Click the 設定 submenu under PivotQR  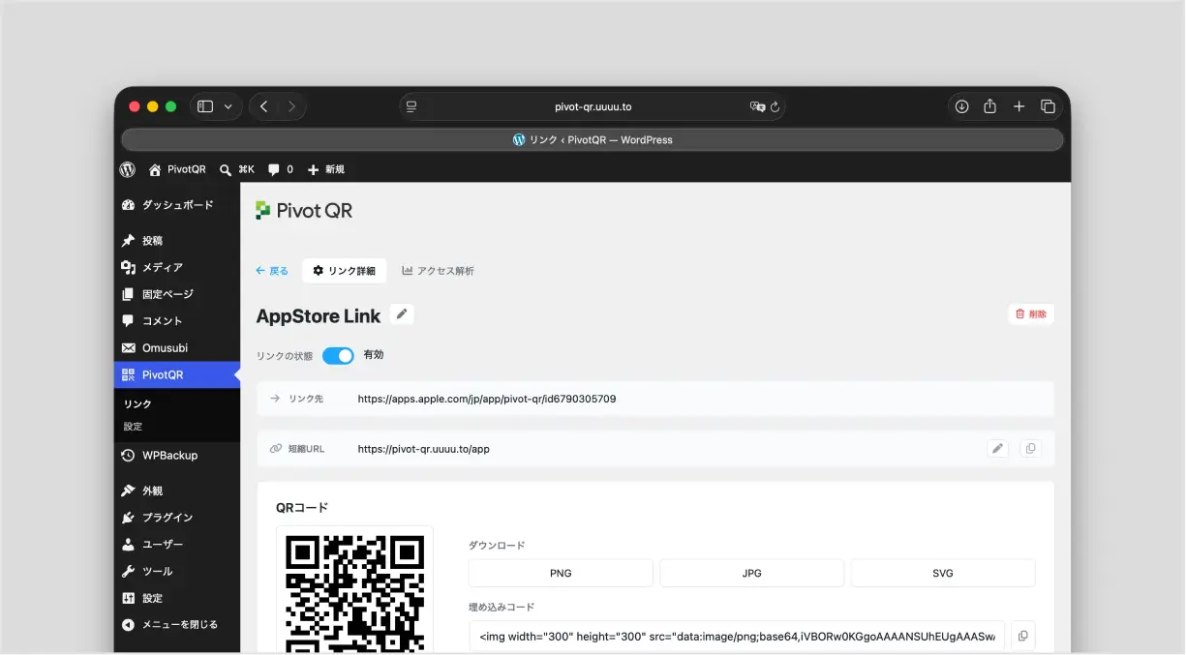click(x=133, y=427)
